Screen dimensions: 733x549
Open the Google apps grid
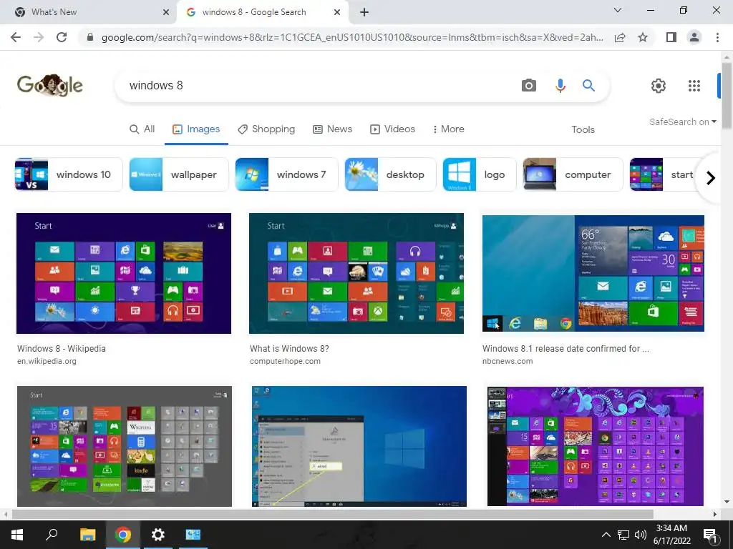[694, 86]
